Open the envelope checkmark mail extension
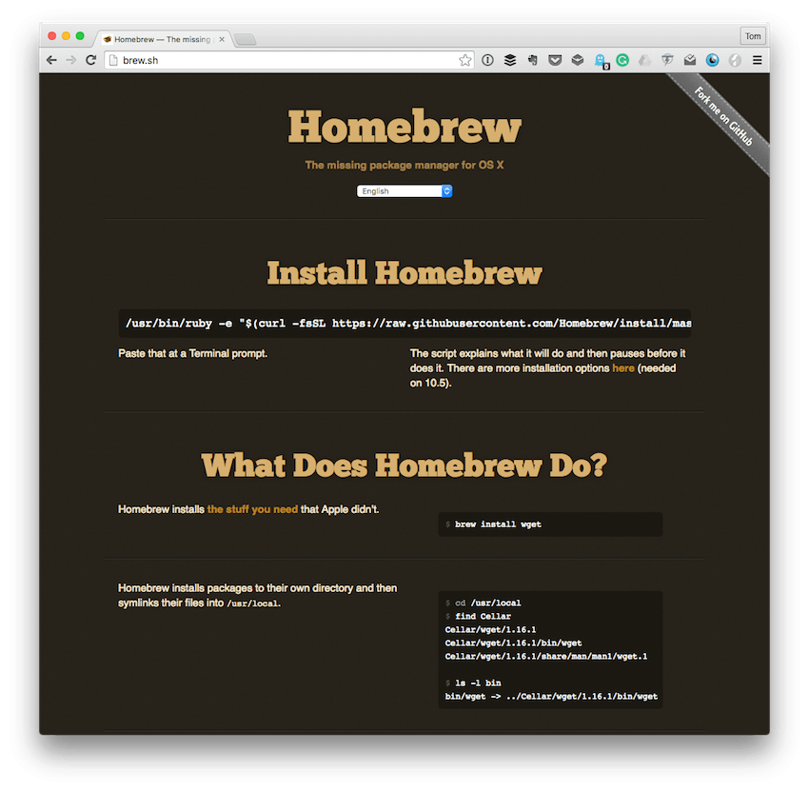 (x=690, y=60)
